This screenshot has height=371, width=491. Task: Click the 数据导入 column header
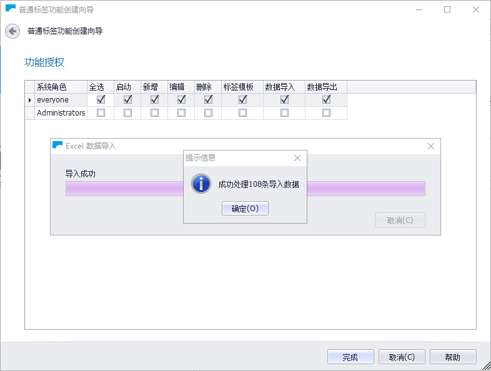pyautogui.click(x=284, y=87)
